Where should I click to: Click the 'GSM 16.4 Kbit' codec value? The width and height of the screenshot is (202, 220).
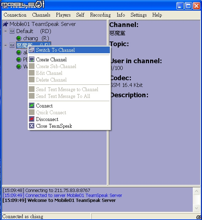[x=126, y=85]
